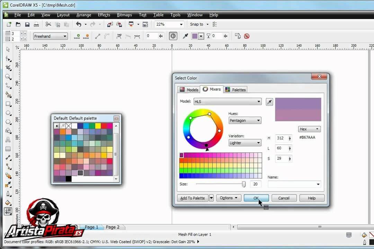Open the Arrange menu

[x=84, y=15]
